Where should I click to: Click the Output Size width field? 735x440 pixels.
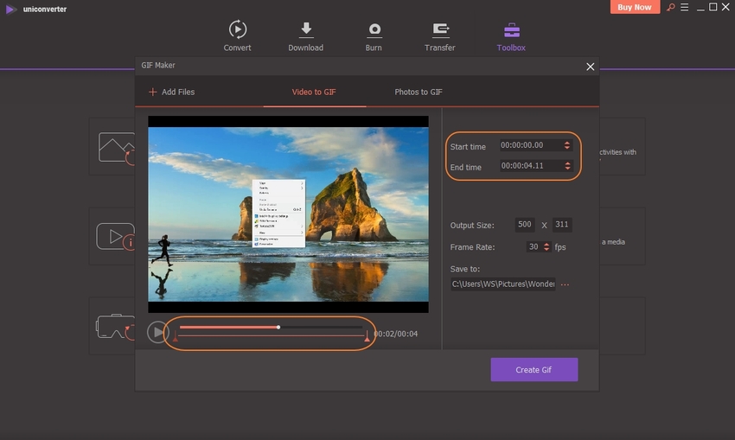pos(525,226)
